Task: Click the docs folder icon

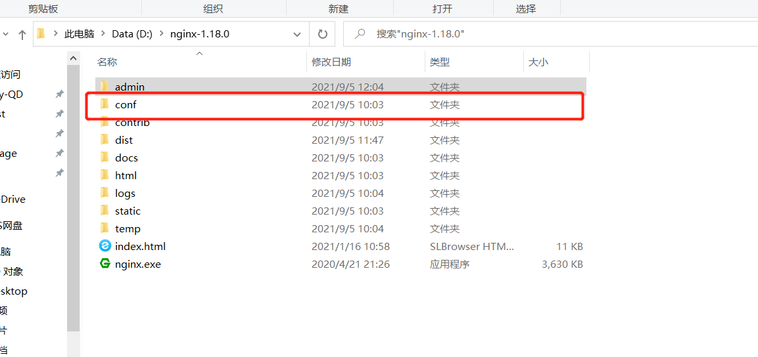Action: [105, 157]
